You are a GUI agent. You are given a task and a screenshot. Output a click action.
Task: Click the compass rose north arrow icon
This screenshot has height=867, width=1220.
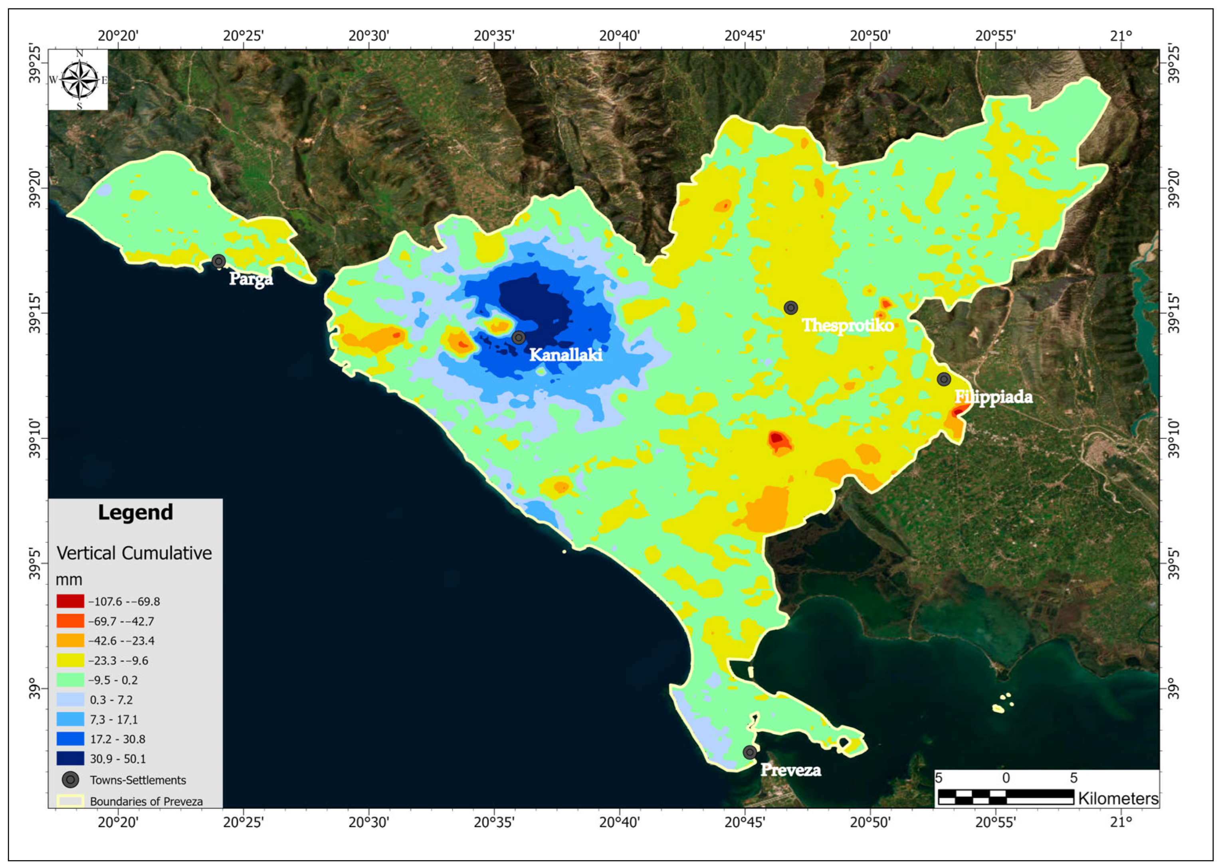tap(79, 80)
